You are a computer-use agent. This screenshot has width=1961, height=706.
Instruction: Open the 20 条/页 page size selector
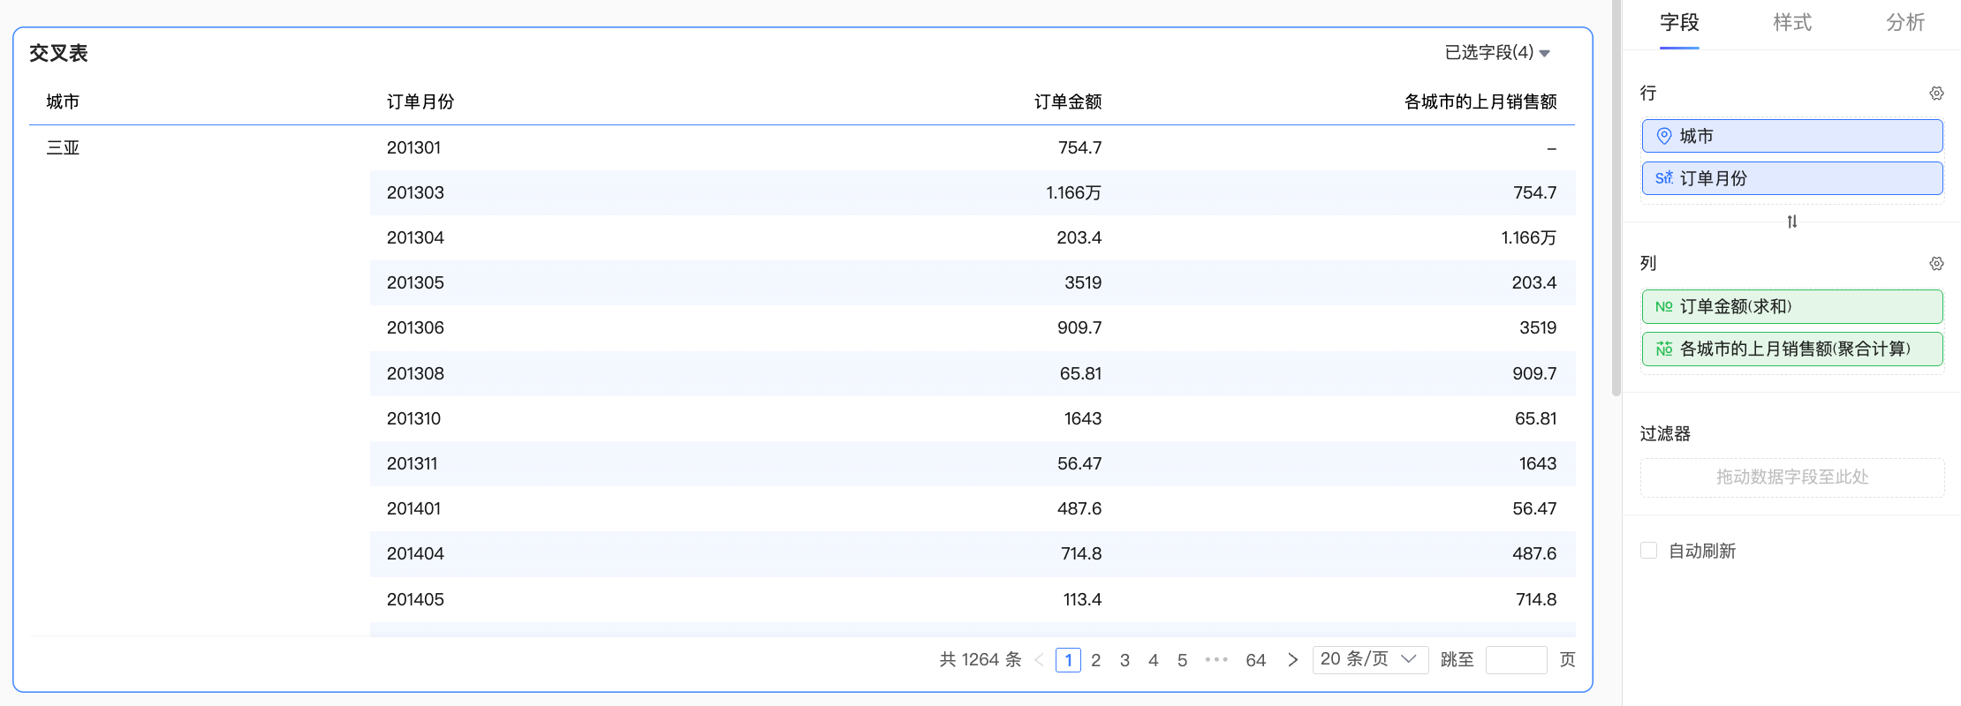coord(1370,660)
